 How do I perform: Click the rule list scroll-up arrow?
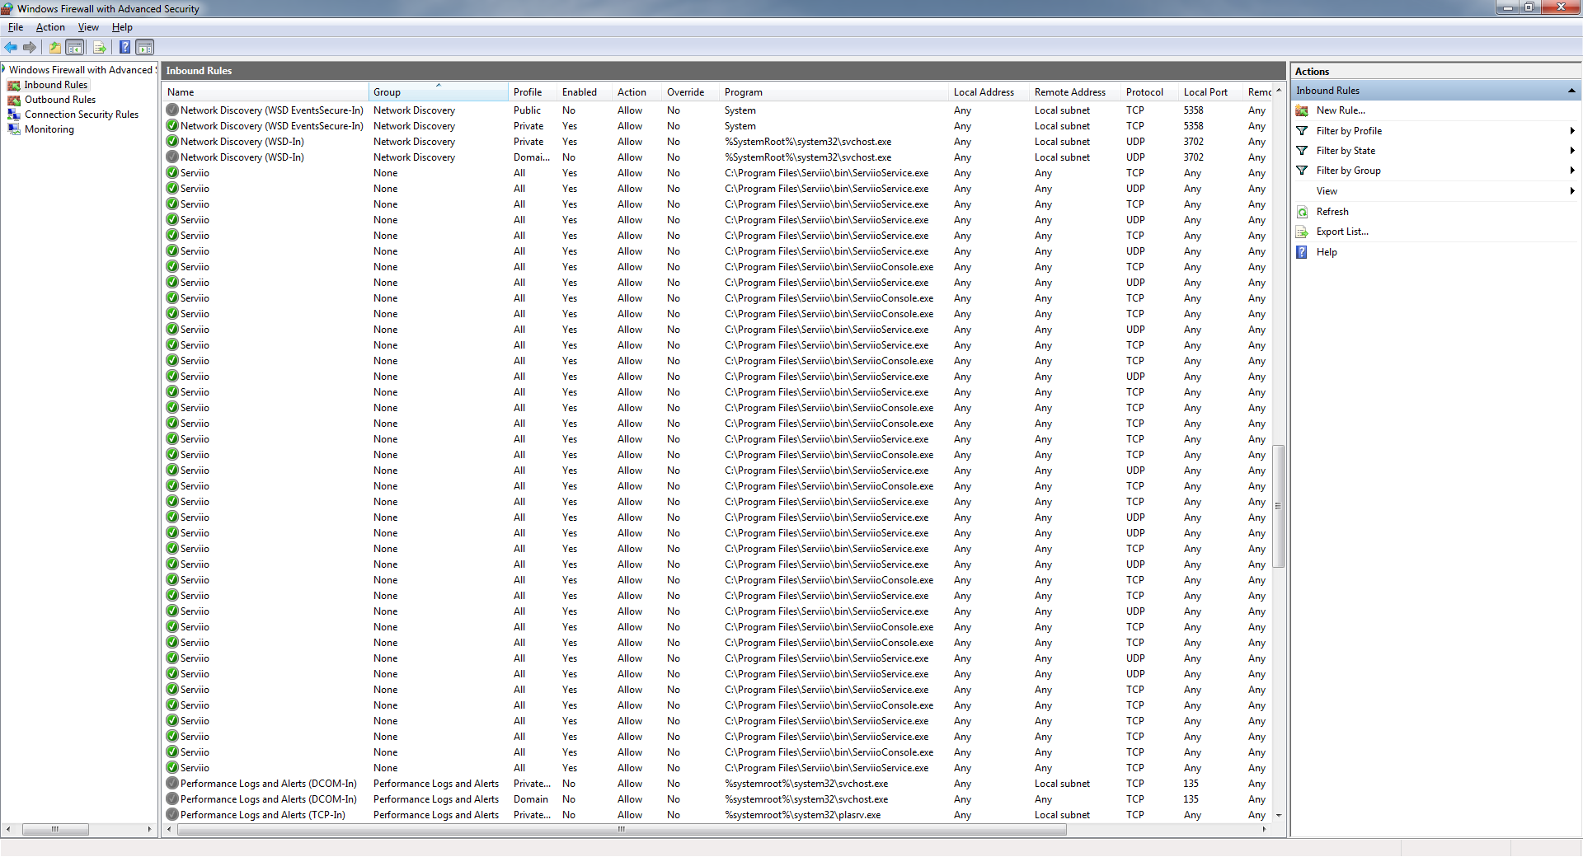click(x=1279, y=91)
